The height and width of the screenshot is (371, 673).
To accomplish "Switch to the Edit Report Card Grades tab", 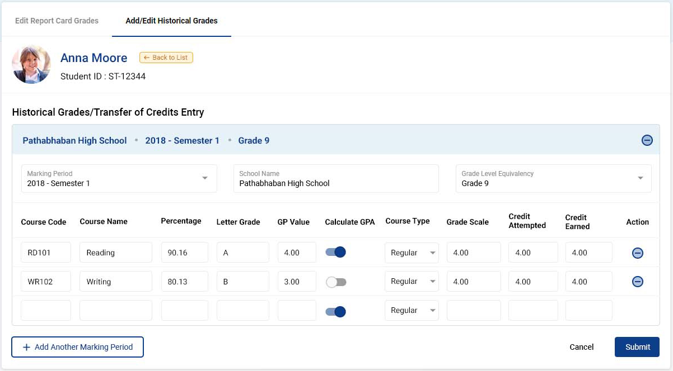I will (x=56, y=20).
